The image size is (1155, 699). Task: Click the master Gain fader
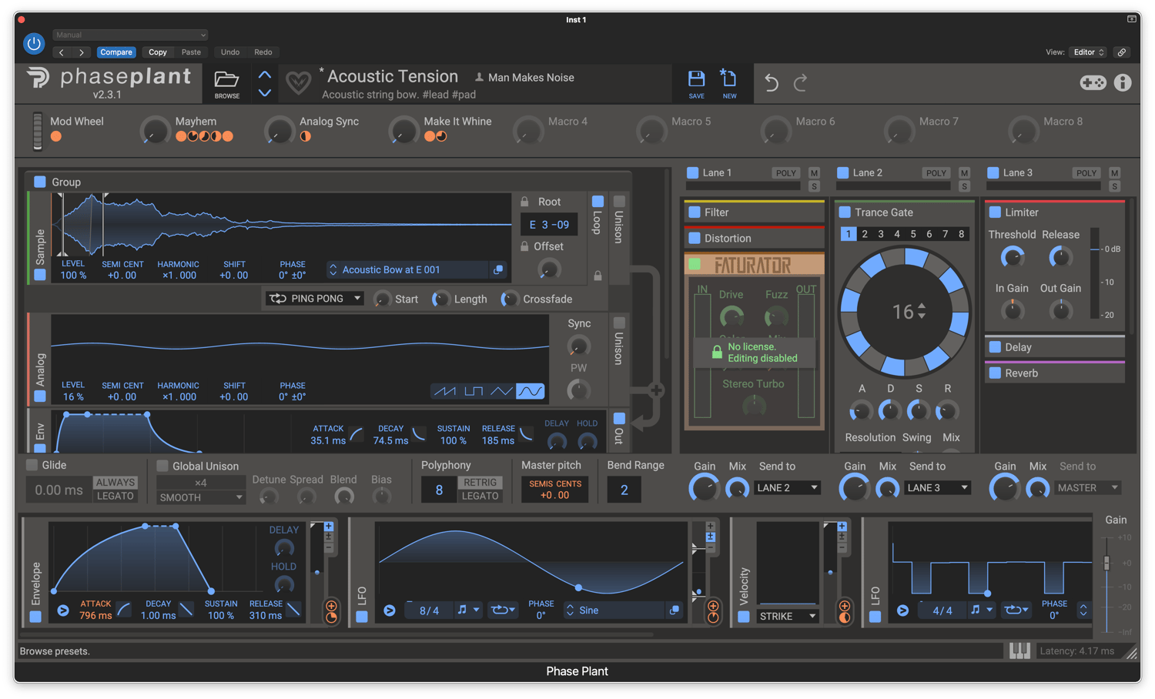point(1106,563)
